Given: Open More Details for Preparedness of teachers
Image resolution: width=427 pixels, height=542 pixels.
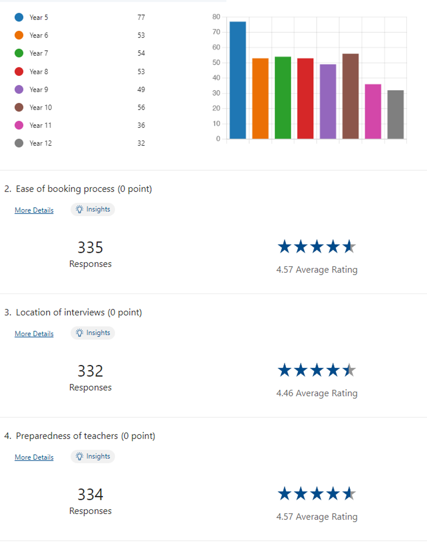Looking at the screenshot, I should 34,457.
